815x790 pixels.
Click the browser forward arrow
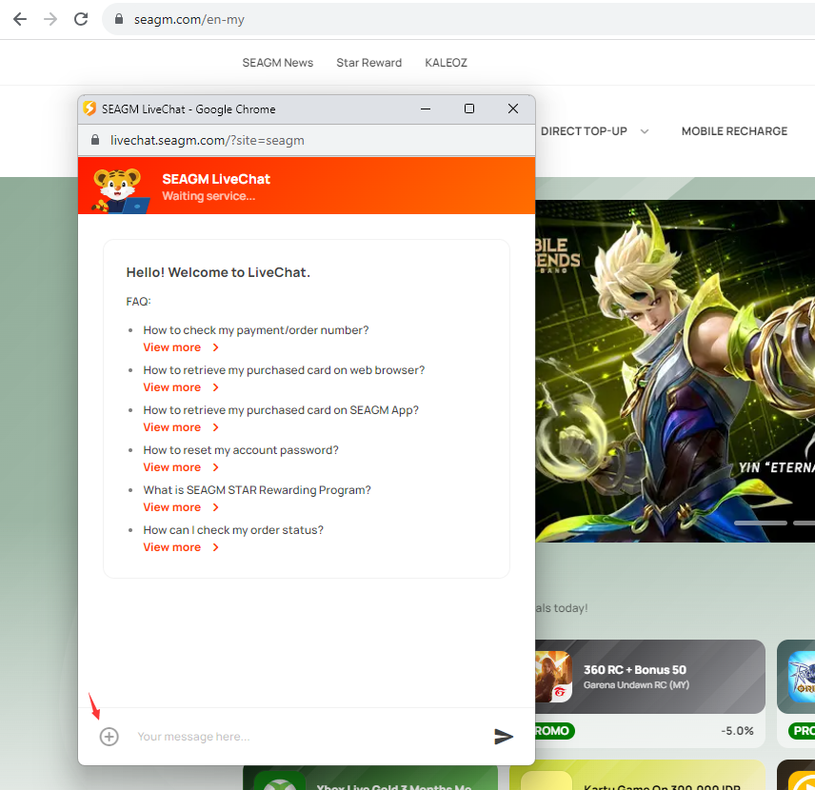click(50, 19)
